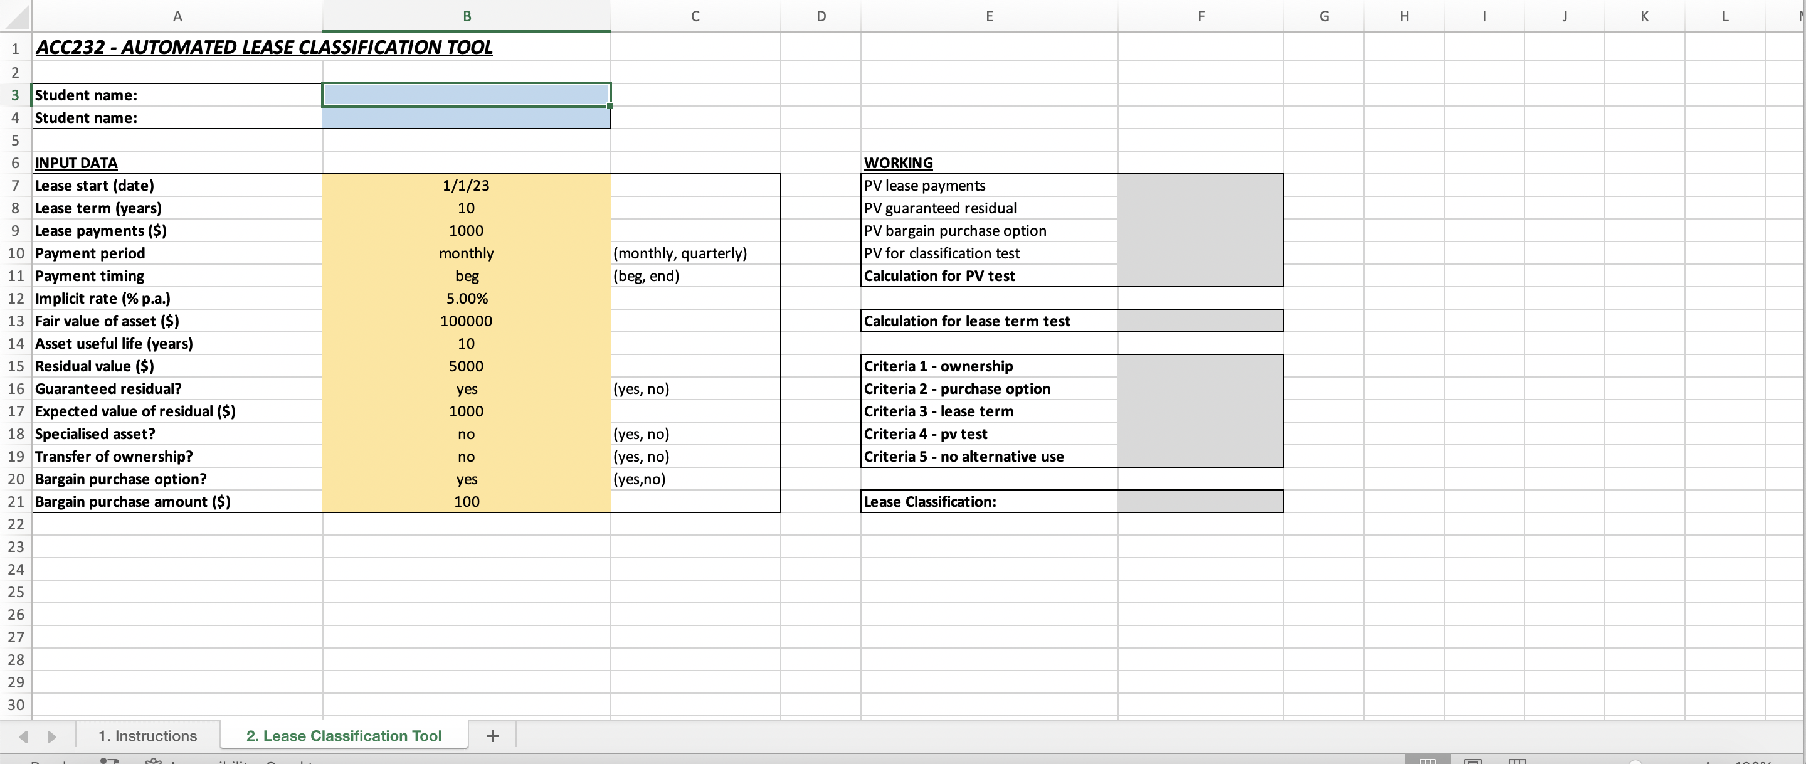
Task: Click the second Student name blue cell
Action: coord(466,118)
